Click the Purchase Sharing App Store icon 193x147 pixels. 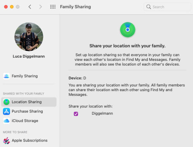(6, 111)
